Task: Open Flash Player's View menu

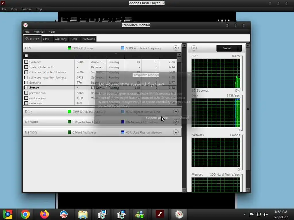Action: pyautogui.click(x=14, y=9)
